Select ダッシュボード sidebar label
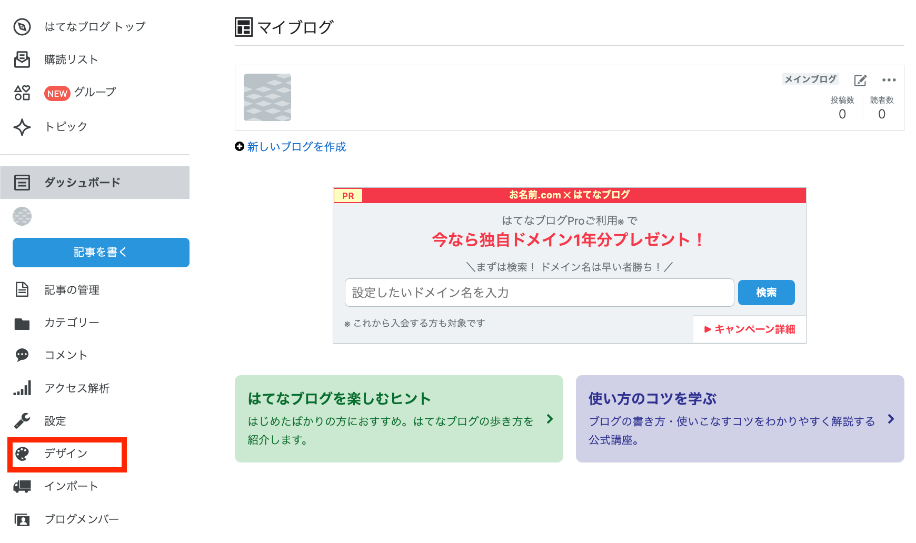 pyautogui.click(x=83, y=183)
